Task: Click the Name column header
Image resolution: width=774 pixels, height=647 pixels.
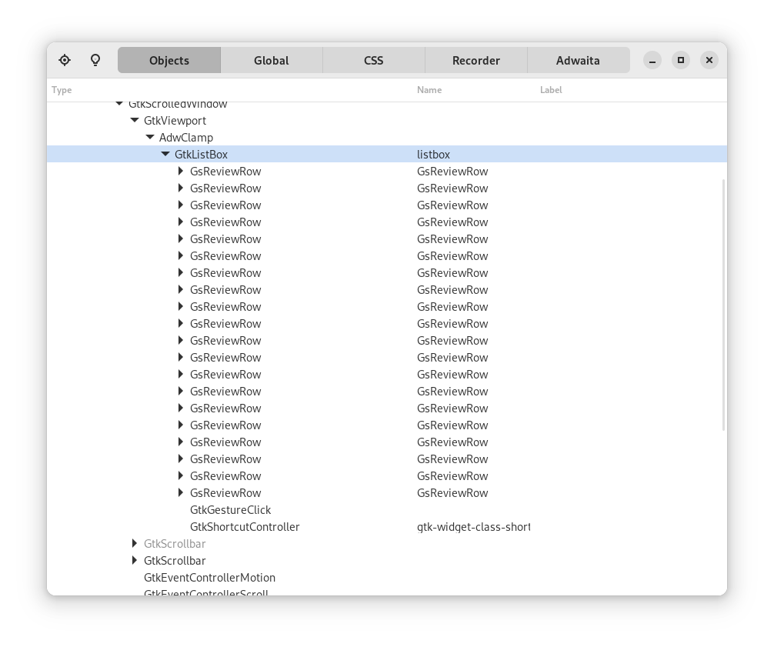Action: tap(429, 90)
